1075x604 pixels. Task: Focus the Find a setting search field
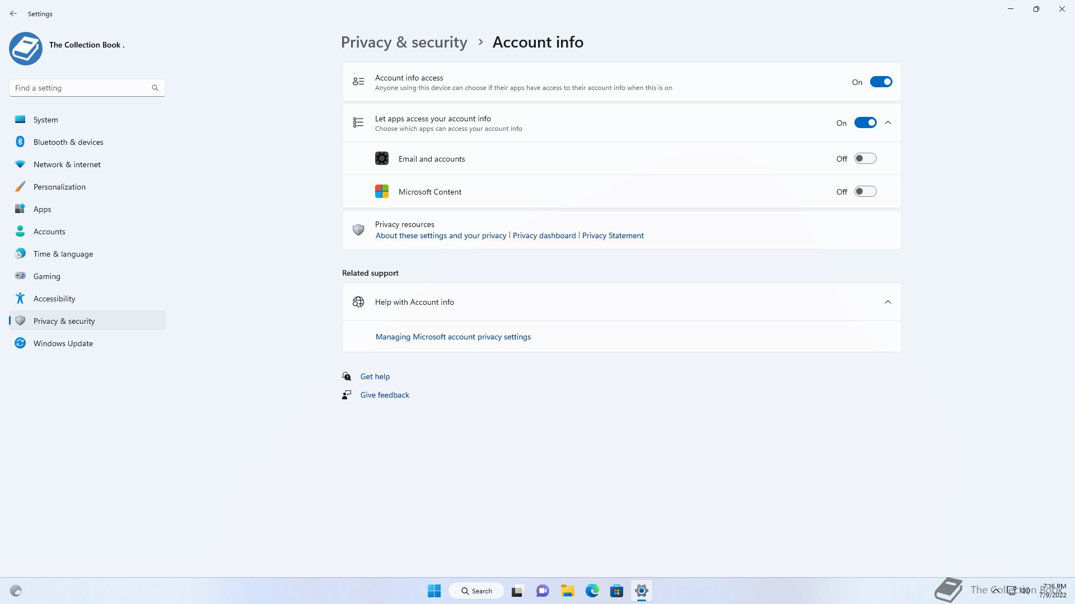(x=87, y=88)
